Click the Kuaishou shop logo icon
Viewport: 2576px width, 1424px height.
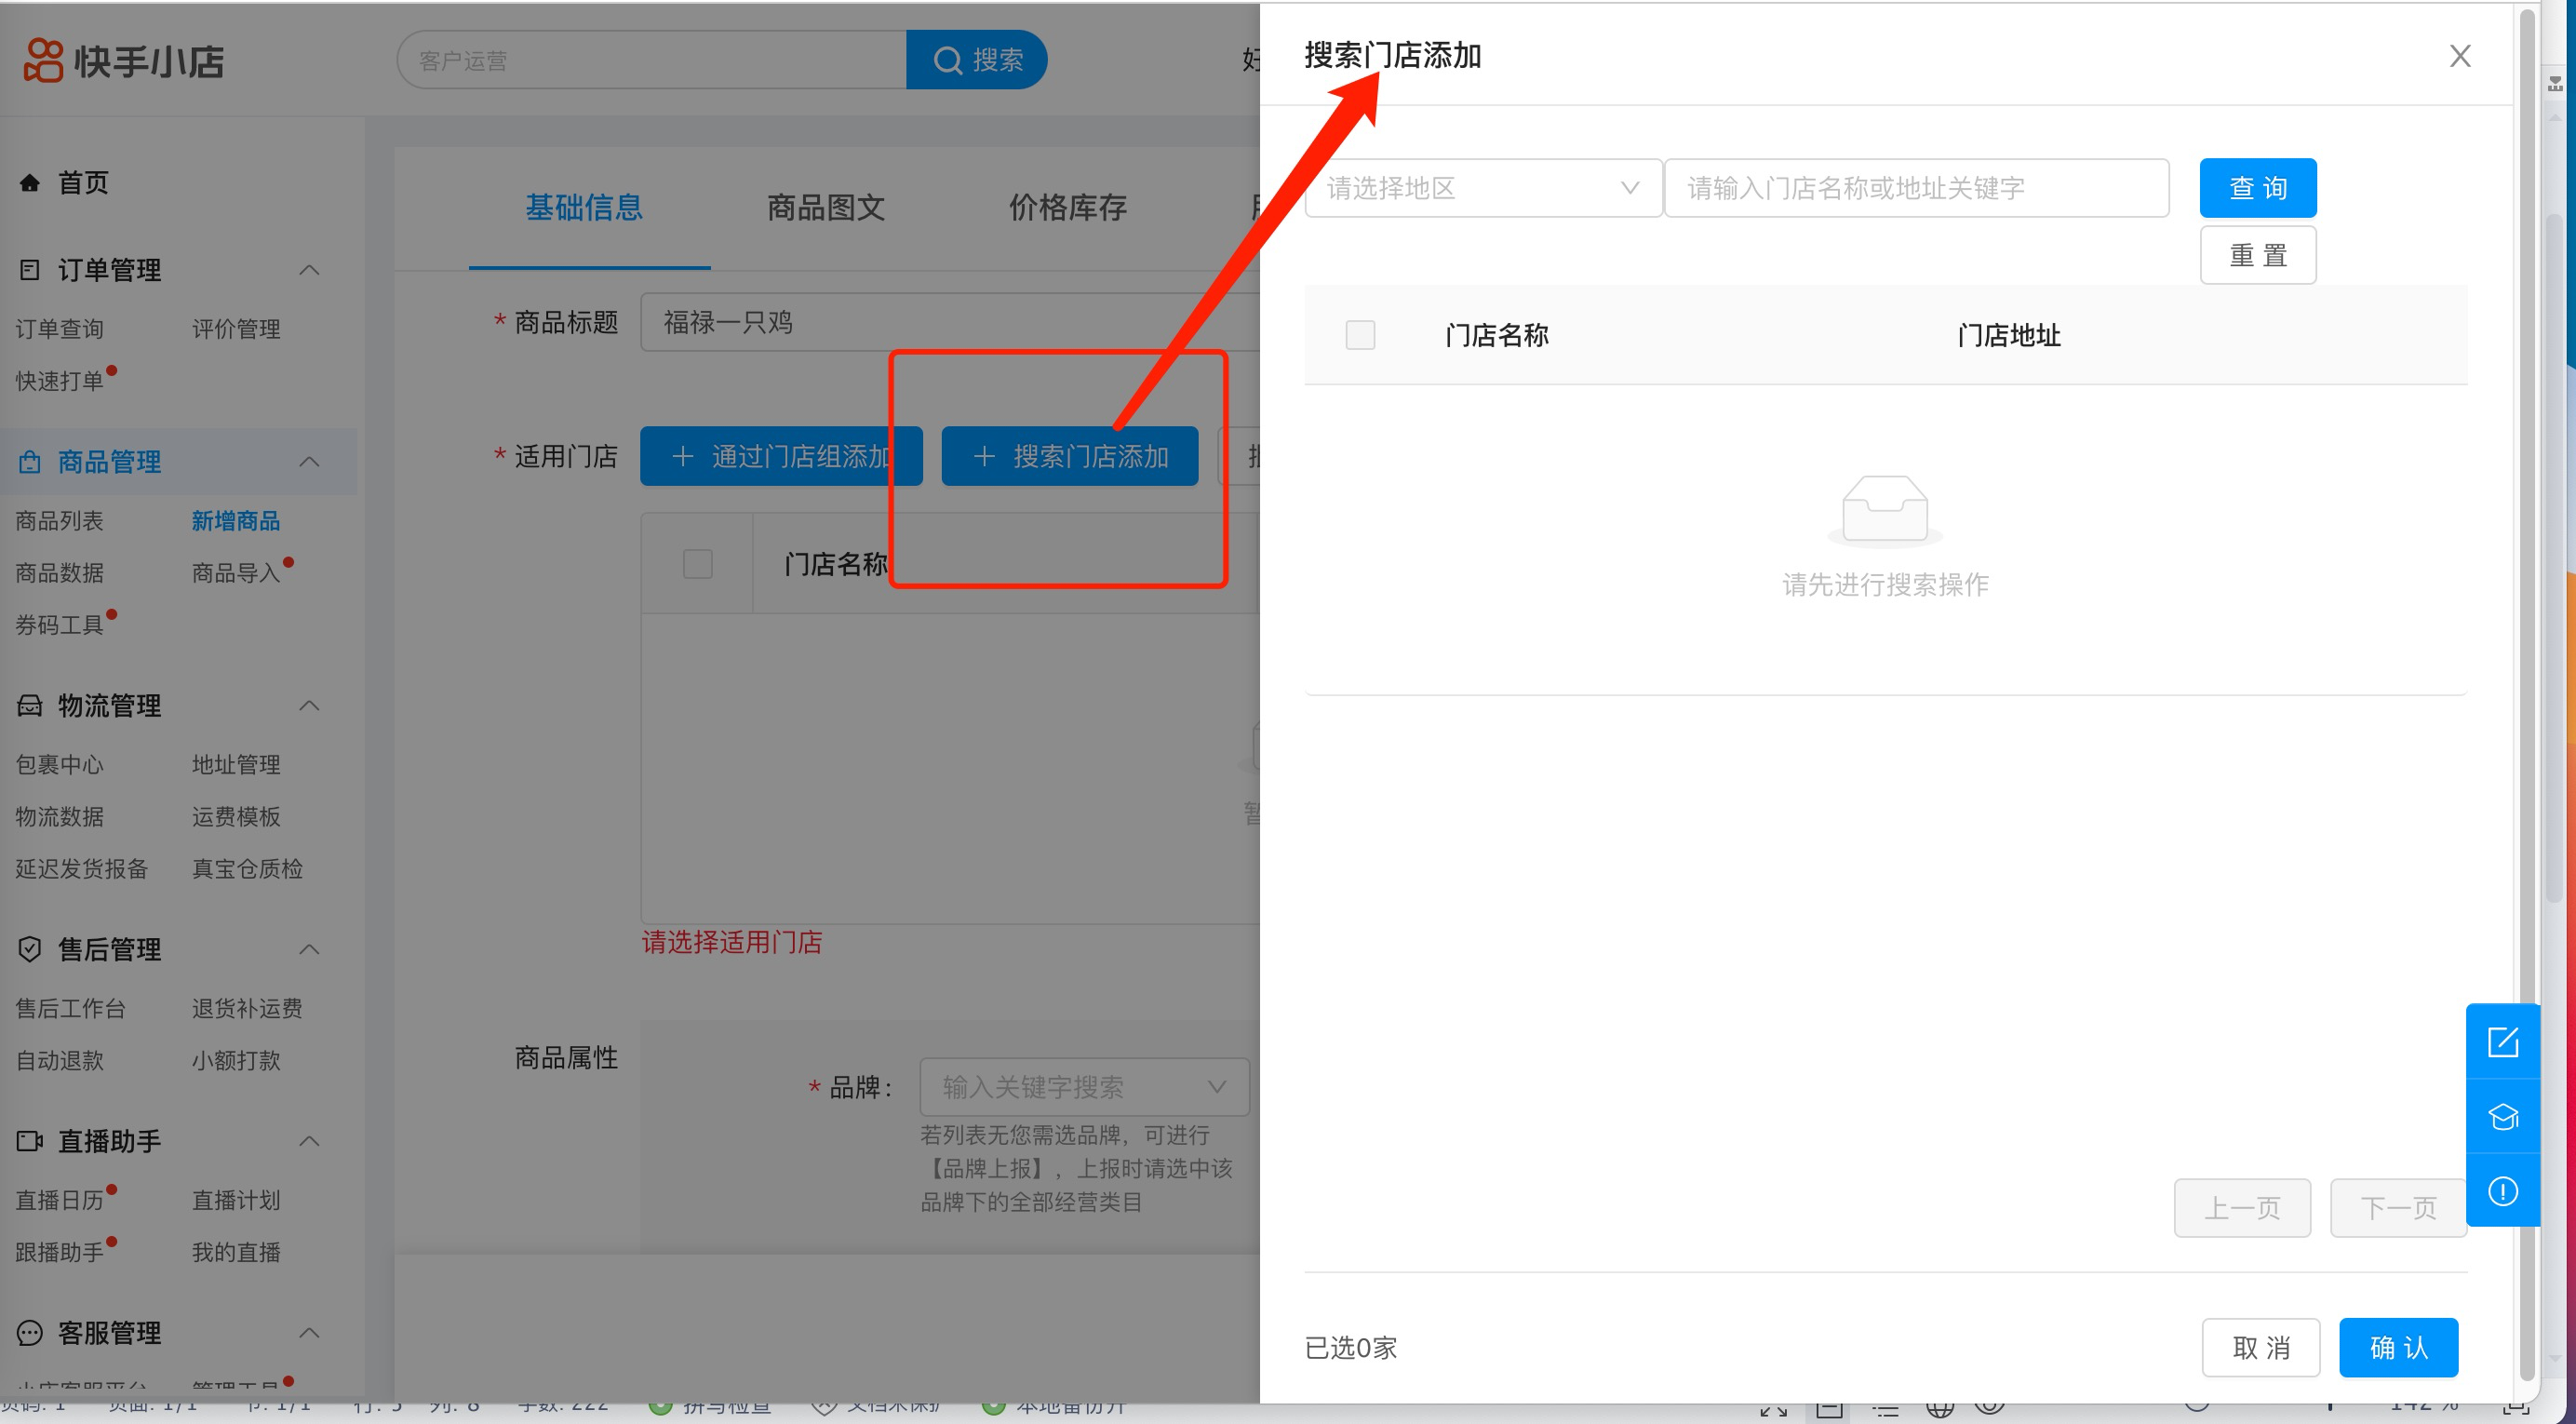coord(44,60)
